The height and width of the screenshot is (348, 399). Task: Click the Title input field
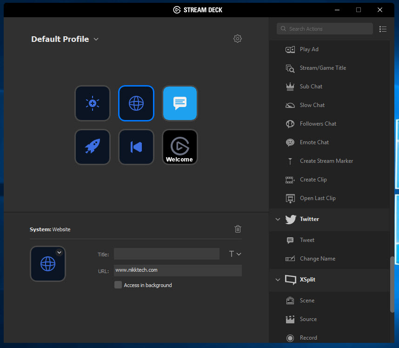tap(166, 254)
